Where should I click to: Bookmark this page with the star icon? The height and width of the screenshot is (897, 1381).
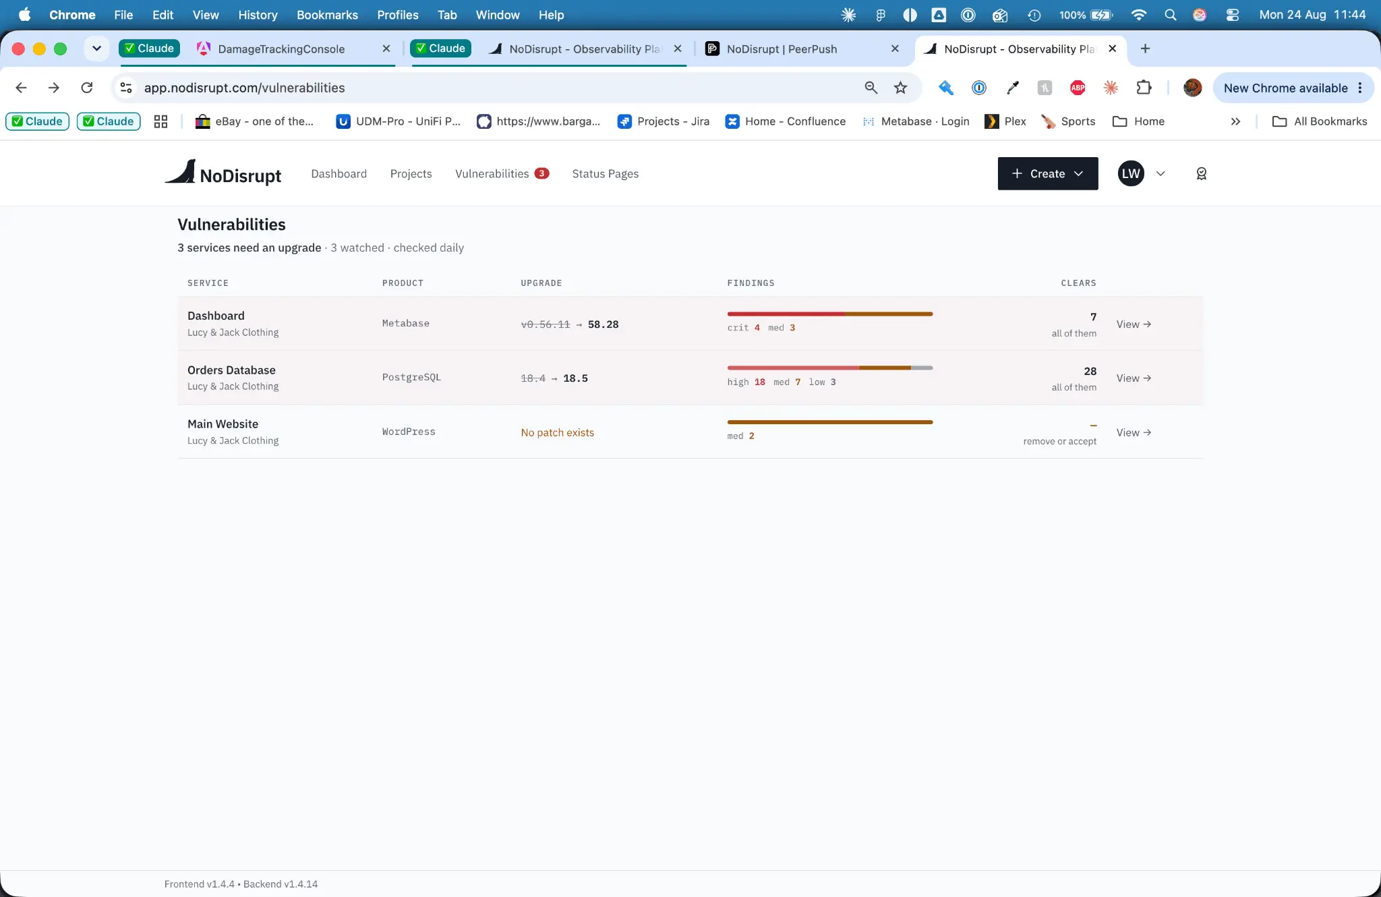pyautogui.click(x=901, y=88)
